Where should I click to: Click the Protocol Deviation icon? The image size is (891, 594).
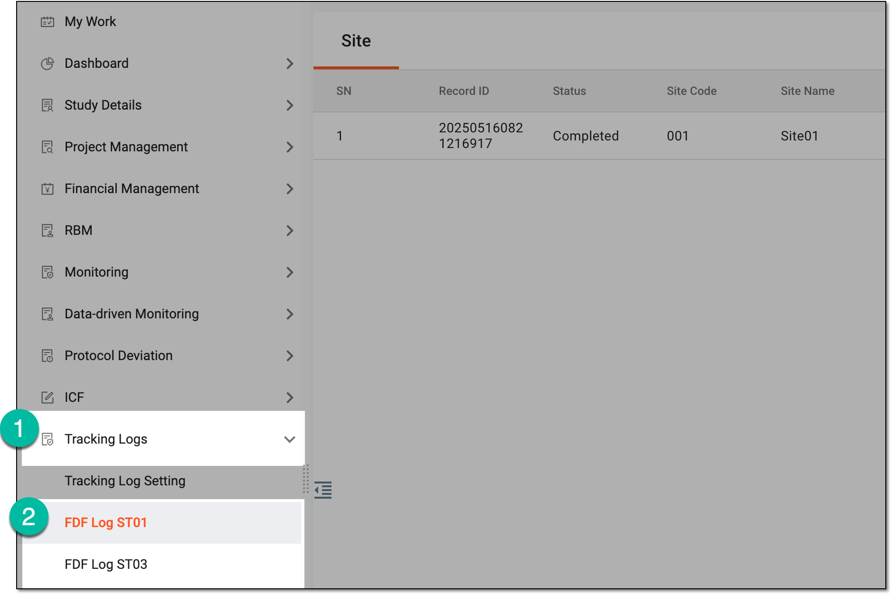pyautogui.click(x=47, y=356)
